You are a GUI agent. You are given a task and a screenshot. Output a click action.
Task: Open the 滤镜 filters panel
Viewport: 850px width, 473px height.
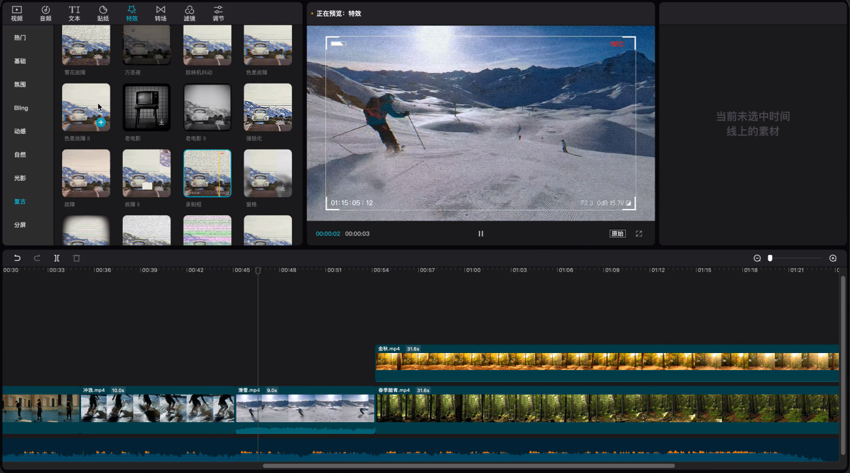click(189, 13)
